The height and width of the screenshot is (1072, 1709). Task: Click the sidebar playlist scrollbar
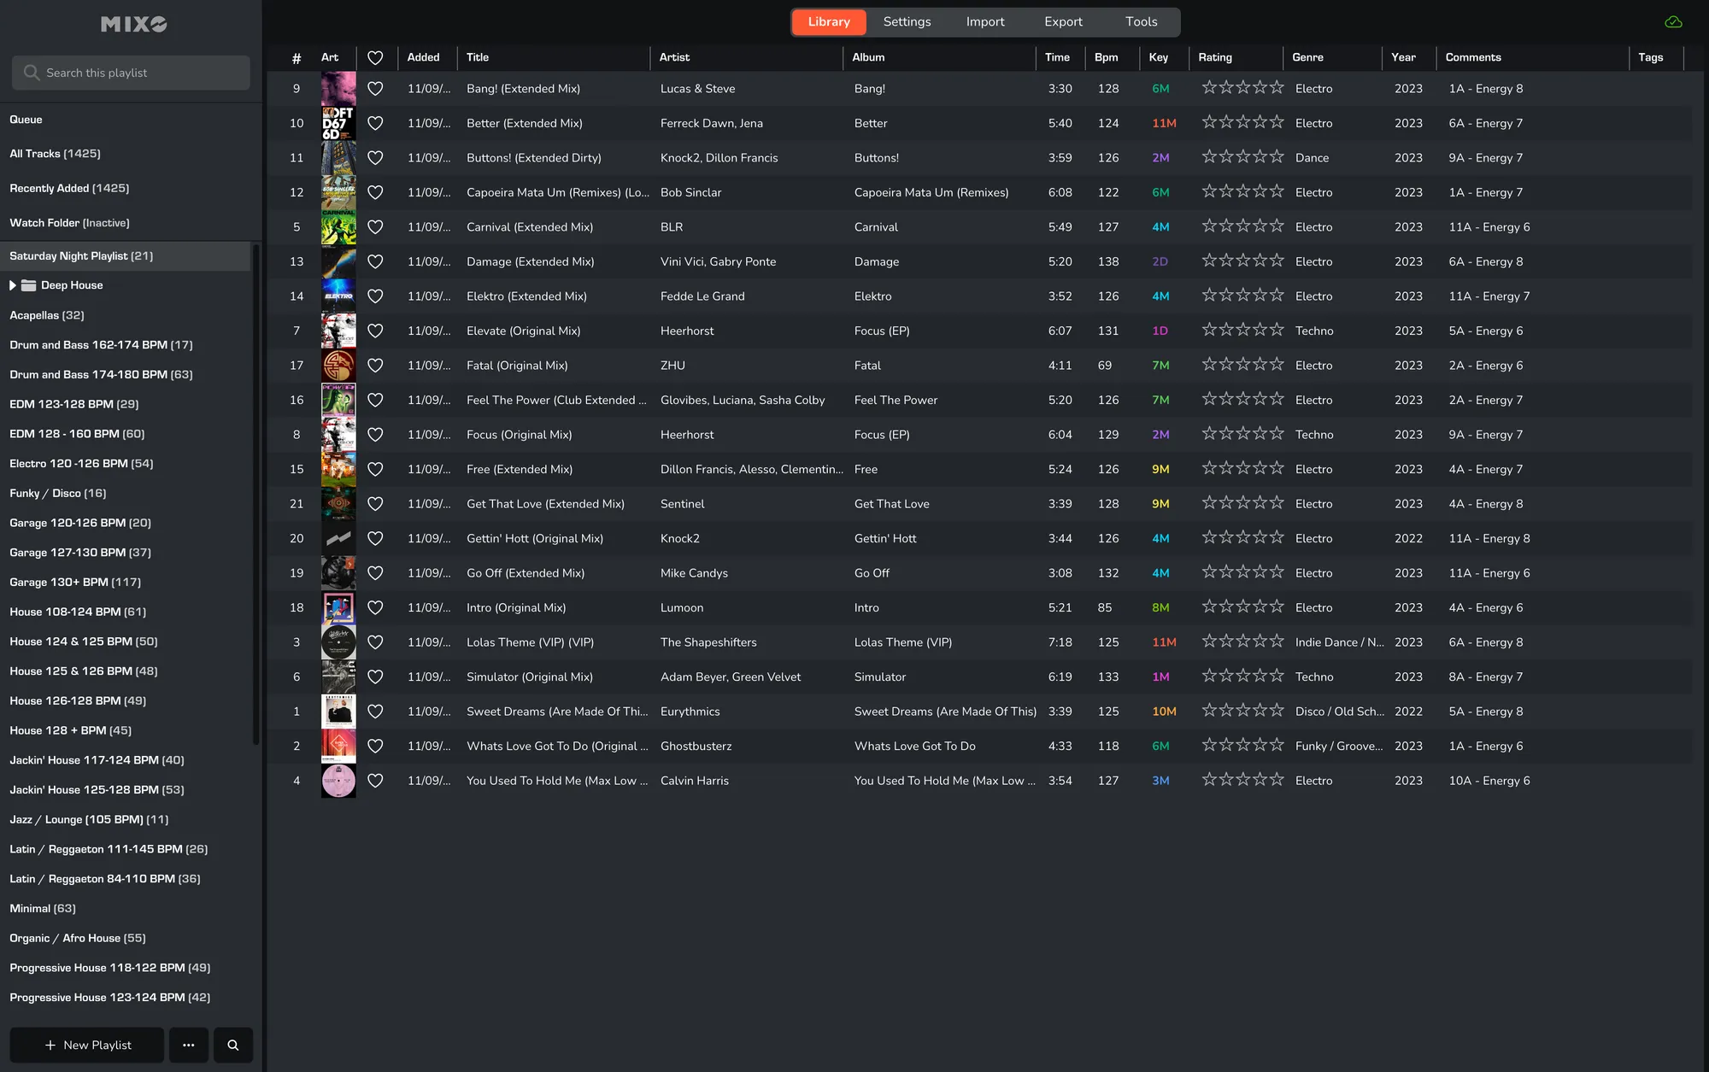(255, 495)
